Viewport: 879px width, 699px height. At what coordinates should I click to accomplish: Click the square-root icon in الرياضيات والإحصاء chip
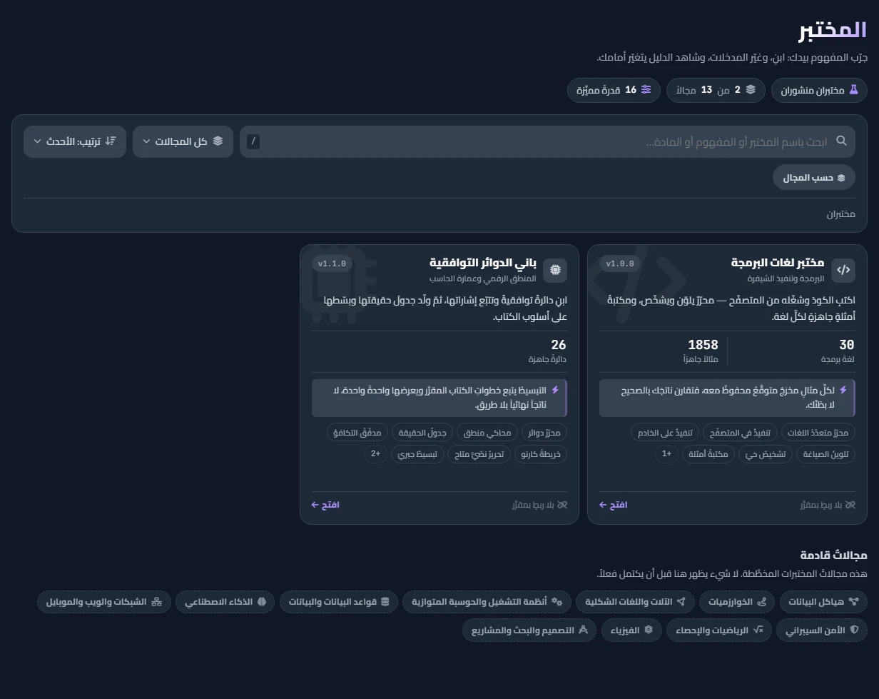pyautogui.click(x=758, y=630)
